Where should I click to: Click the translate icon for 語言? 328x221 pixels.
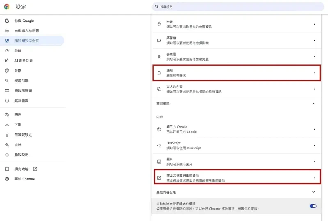(7, 115)
